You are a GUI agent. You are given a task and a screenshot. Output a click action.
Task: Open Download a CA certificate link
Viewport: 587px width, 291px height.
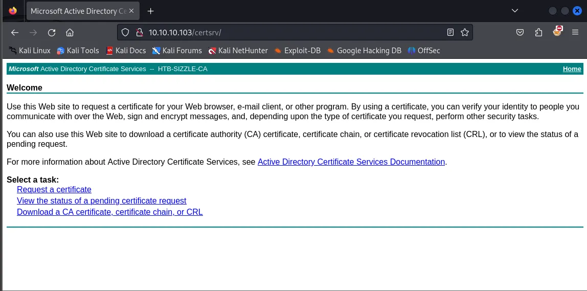click(x=110, y=212)
